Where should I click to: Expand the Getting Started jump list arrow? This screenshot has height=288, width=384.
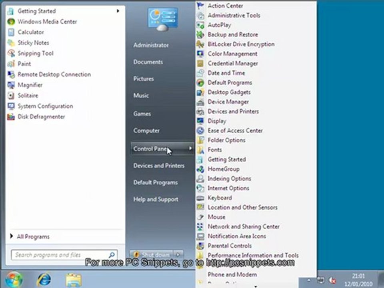(x=118, y=11)
